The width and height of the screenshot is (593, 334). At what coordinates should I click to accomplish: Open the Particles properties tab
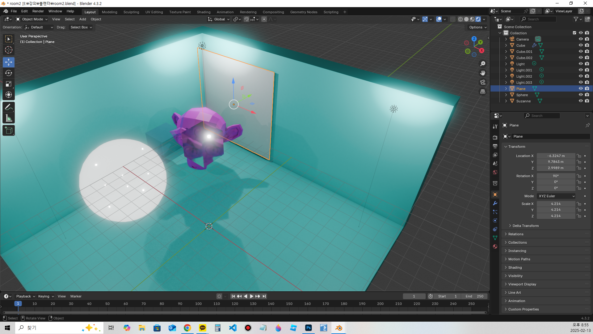(x=495, y=212)
